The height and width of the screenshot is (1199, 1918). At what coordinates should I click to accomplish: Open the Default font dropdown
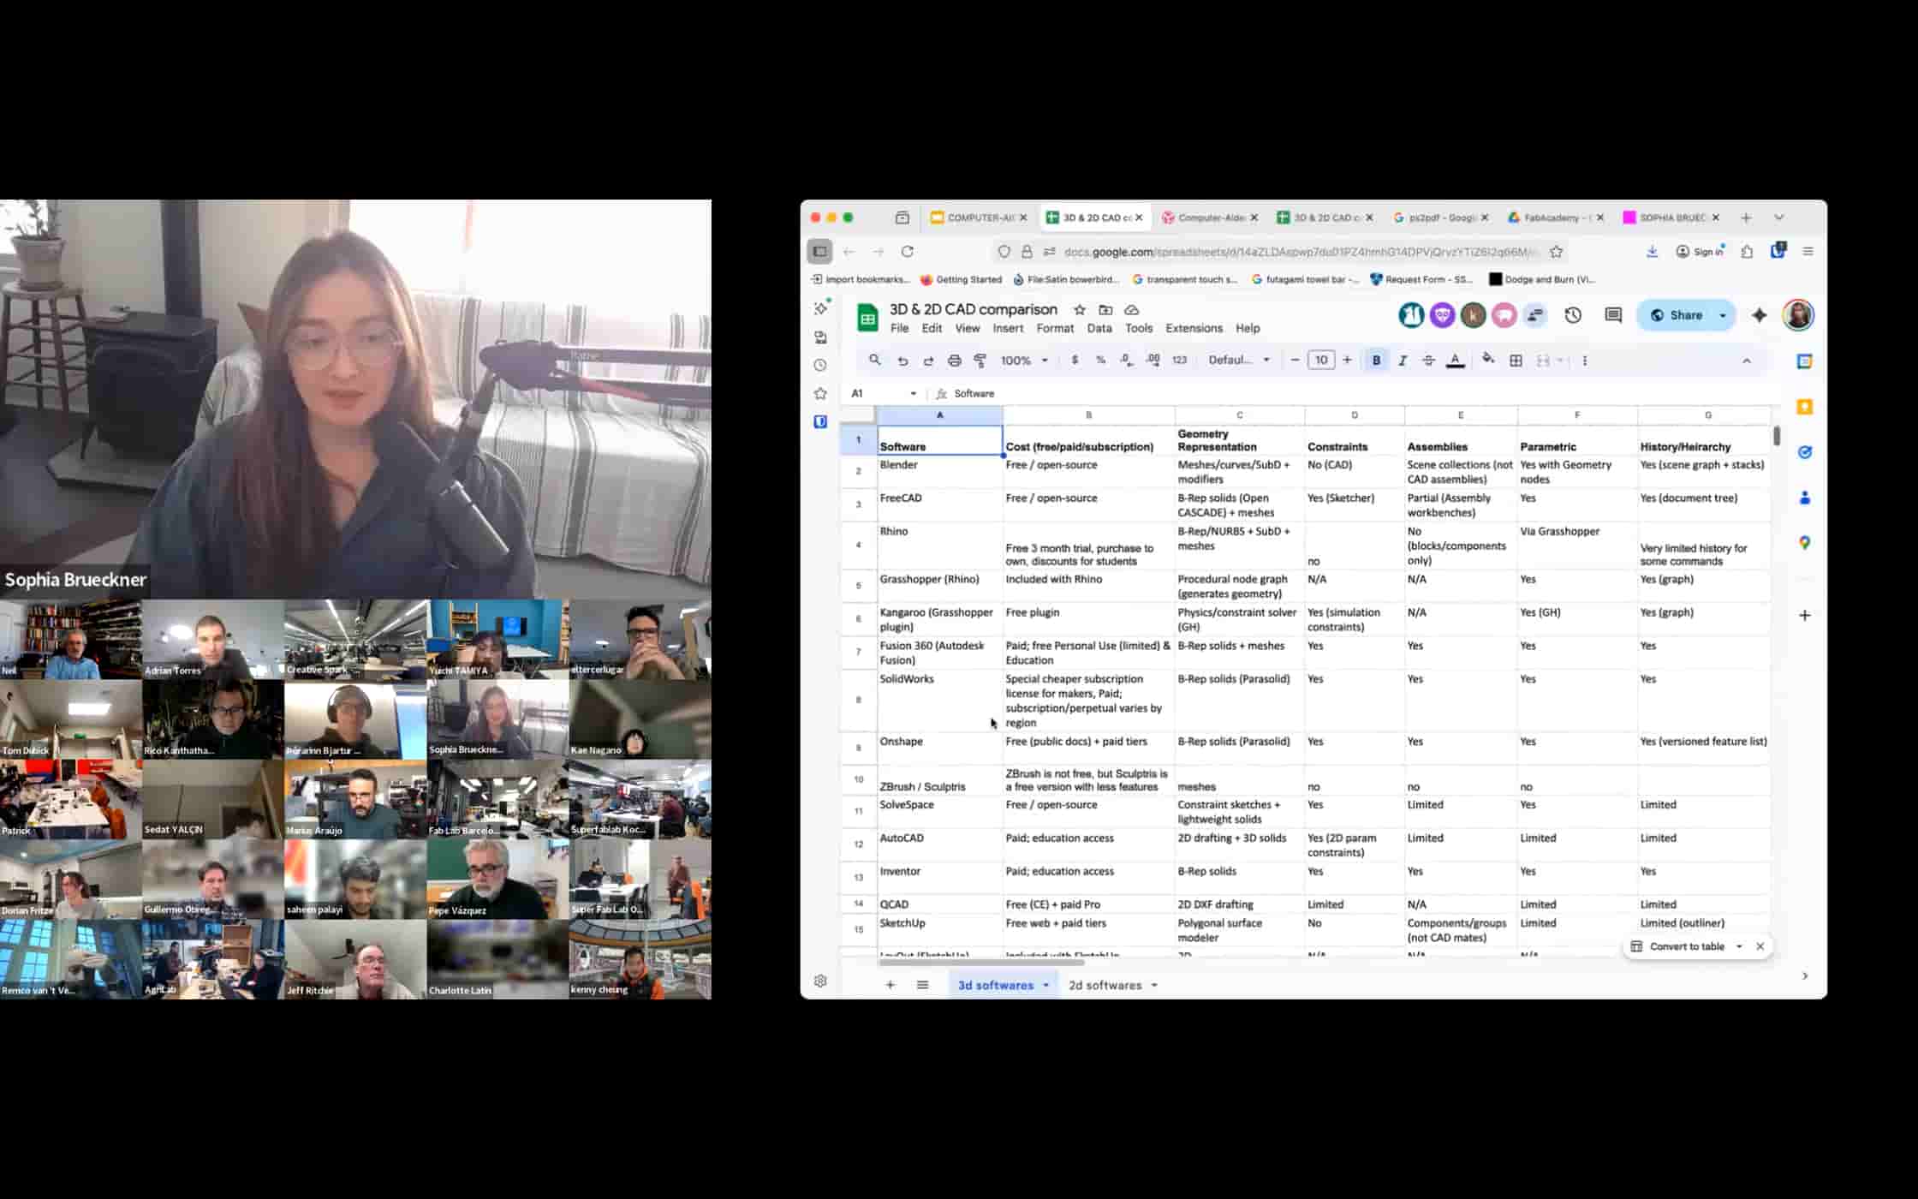pyautogui.click(x=1238, y=361)
